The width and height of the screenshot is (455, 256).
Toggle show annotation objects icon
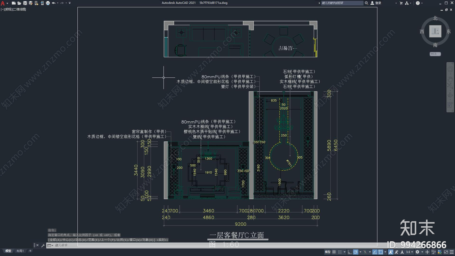(390, 252)
